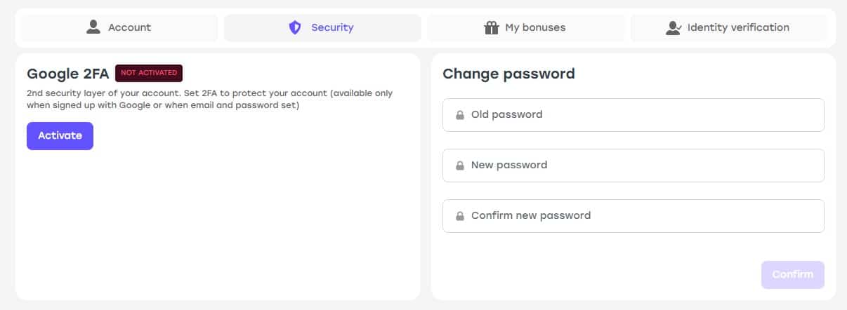Click the NOT ACTIVATED status badge
This screenshot has width=847, height=310.
tap(149, 73)
